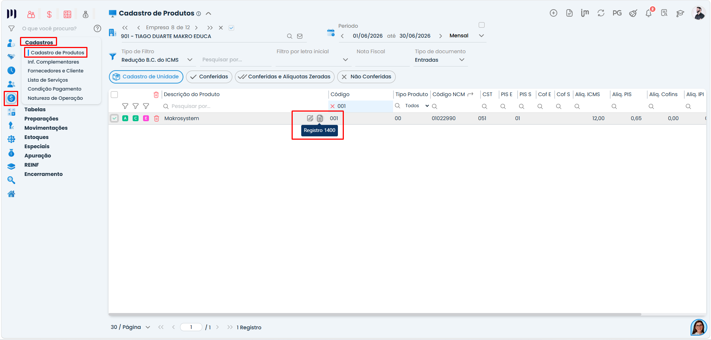
Task: Uncheck the Makrosystem row checkbox
Action: pyautogui.click(x=114, y=118)
